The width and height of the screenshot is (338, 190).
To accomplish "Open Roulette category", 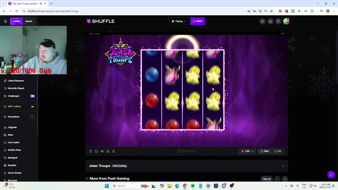I will pos(12,165).
